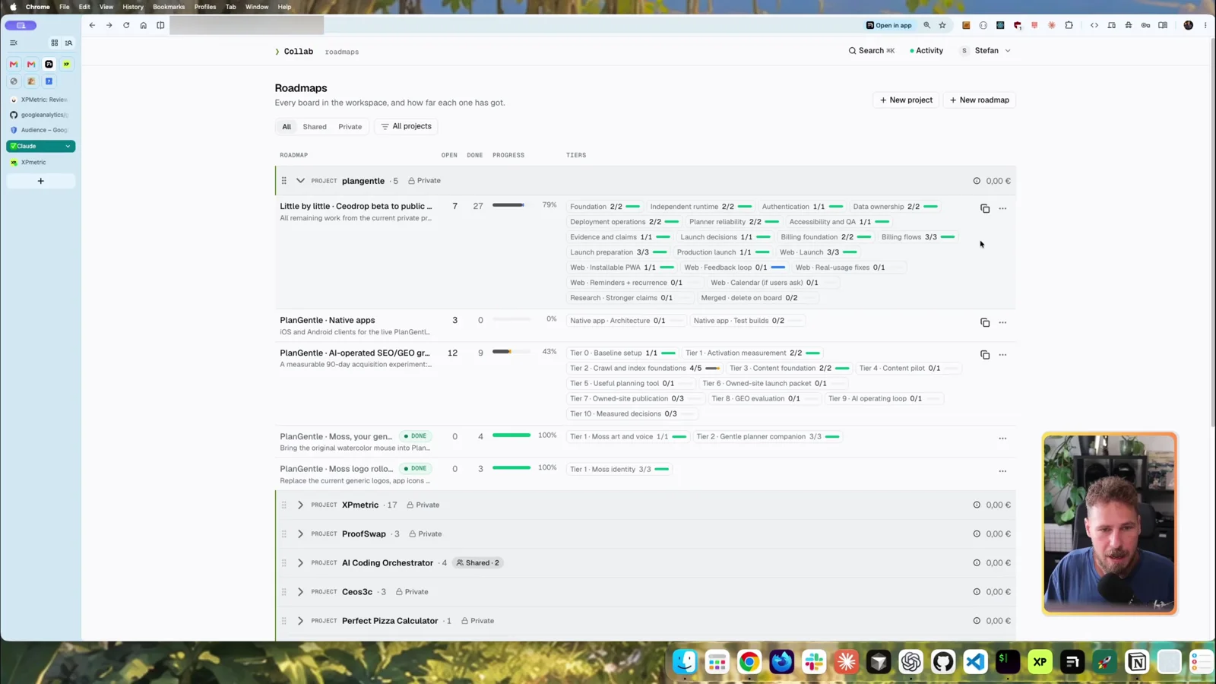The height and width of the screenshot is (684, 1216).
Task: Open more options for Moss, your gentle roadmap
Action: click(1002, 439)
